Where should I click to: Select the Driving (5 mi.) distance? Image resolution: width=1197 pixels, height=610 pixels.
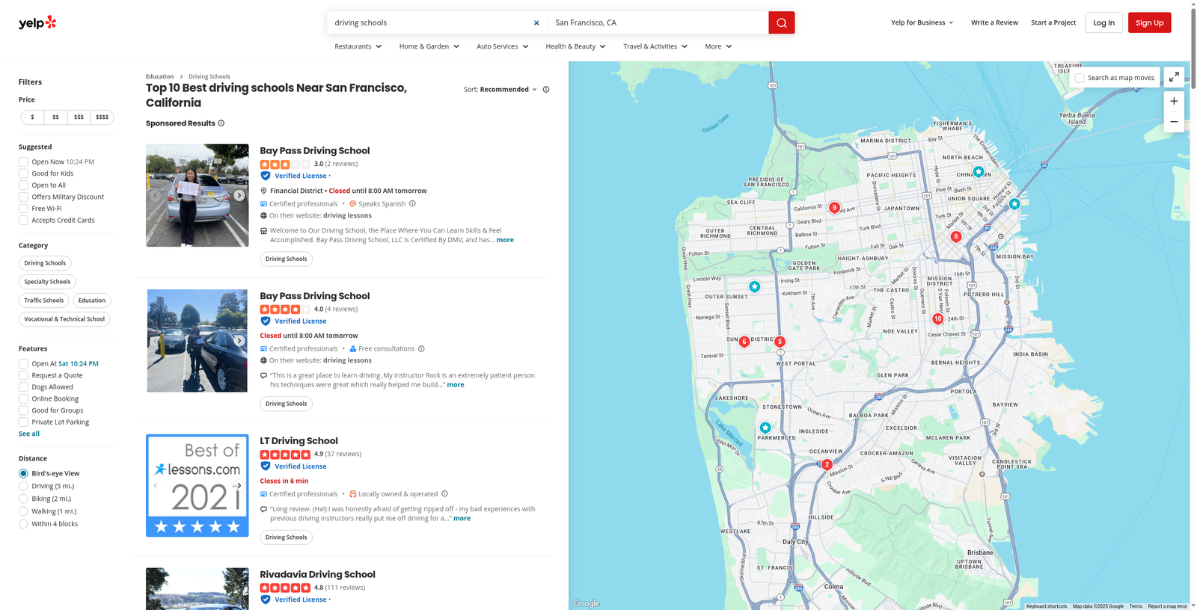pyautogui.click(x=23, y=486)
